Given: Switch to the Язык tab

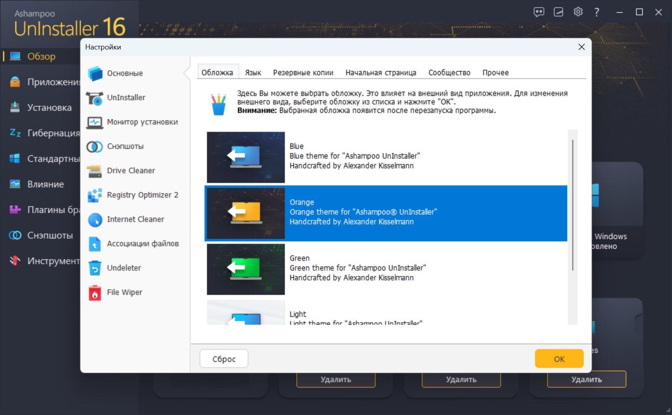Looking at the screenshot, I should (253, 73).
